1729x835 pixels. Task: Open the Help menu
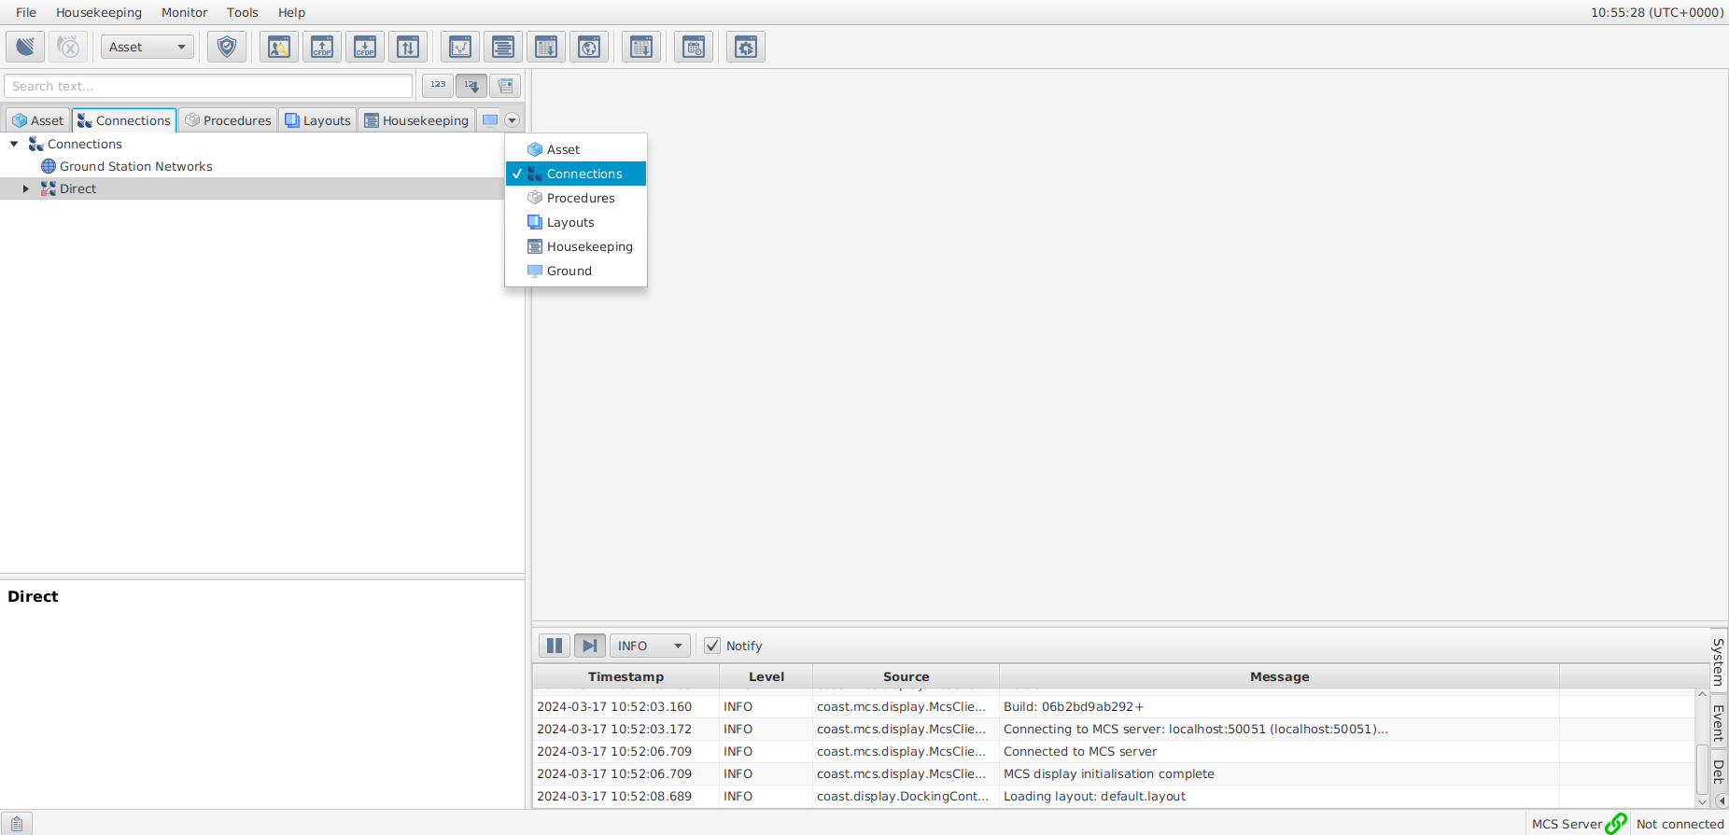[x=291, y=12]
